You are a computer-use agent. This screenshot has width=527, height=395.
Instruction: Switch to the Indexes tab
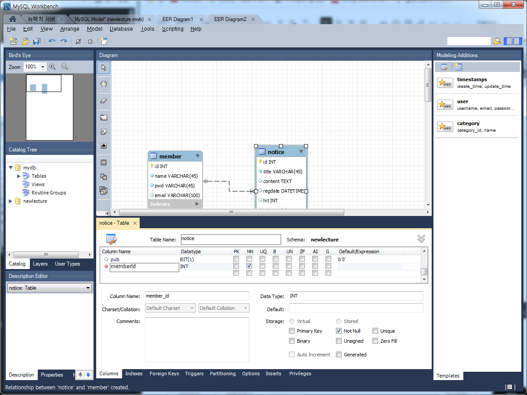[134, 373]
